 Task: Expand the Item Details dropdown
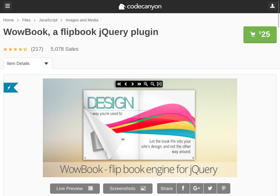coord(28,63)
